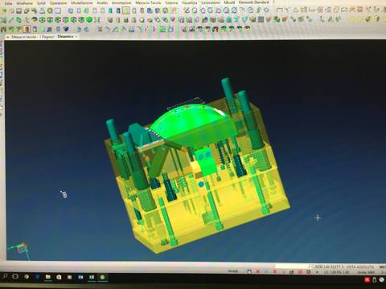The height and width of the screenshot is (289, 386).
Task: Toggle the red X snap icon in status bar
Action: point(258,271)
